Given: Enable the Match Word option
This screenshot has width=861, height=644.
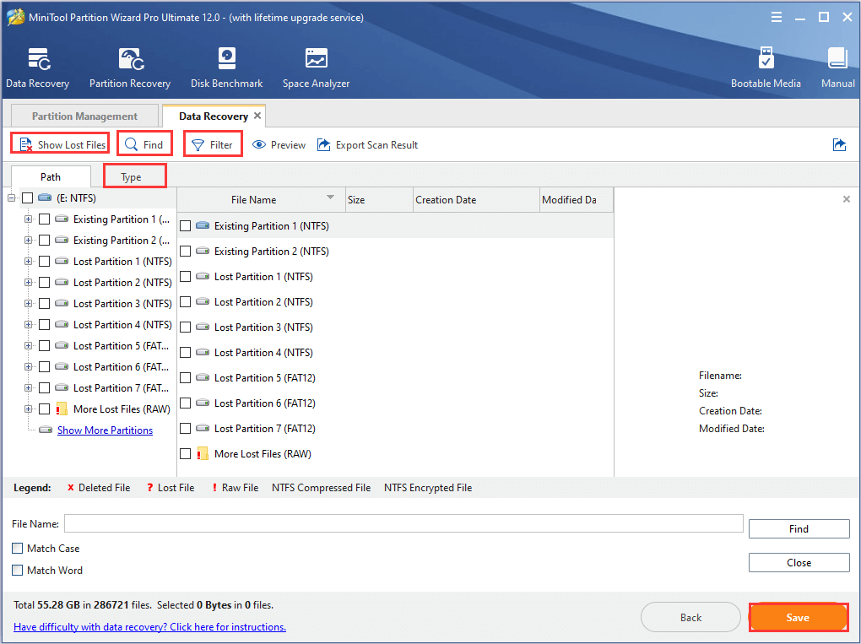Looking at the screenshot, I should [x=18, y=570].
